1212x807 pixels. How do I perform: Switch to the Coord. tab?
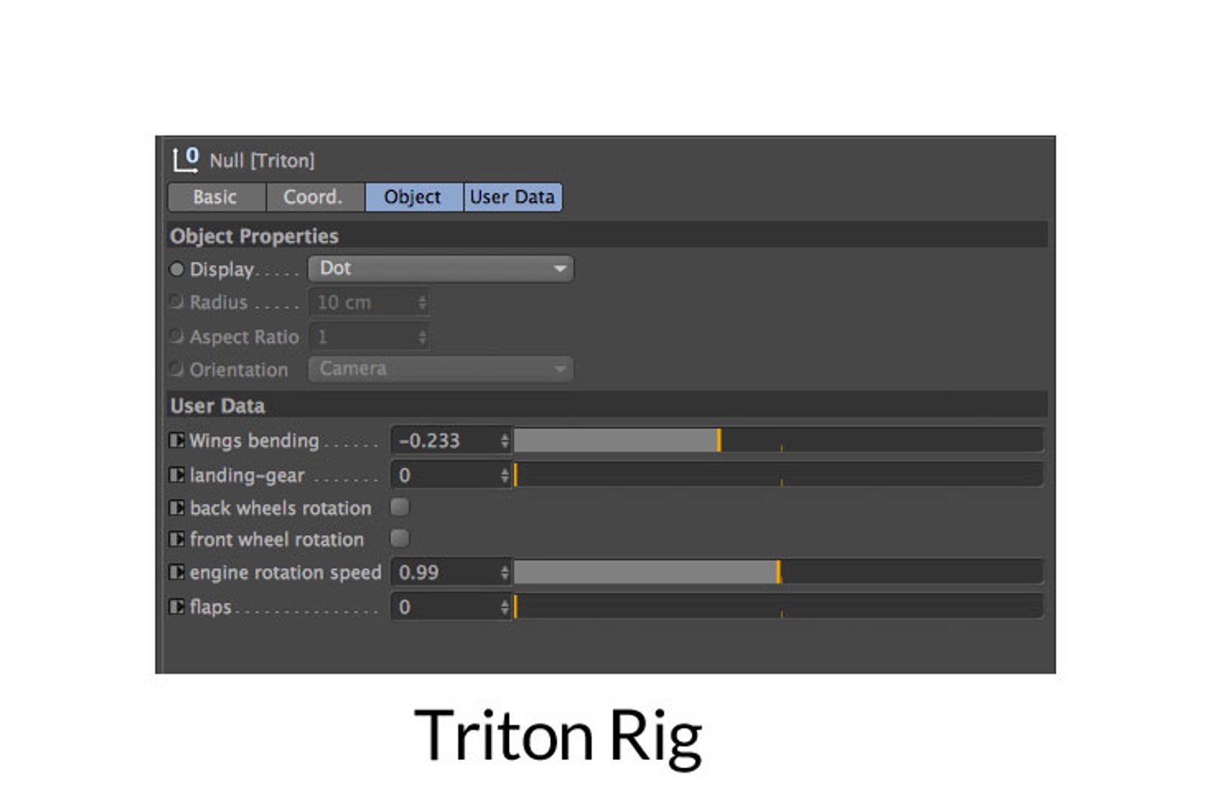(315, 197)
